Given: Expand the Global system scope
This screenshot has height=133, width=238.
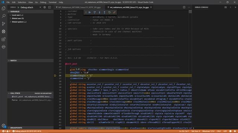Looking at the screenshot, I should 30,22.
